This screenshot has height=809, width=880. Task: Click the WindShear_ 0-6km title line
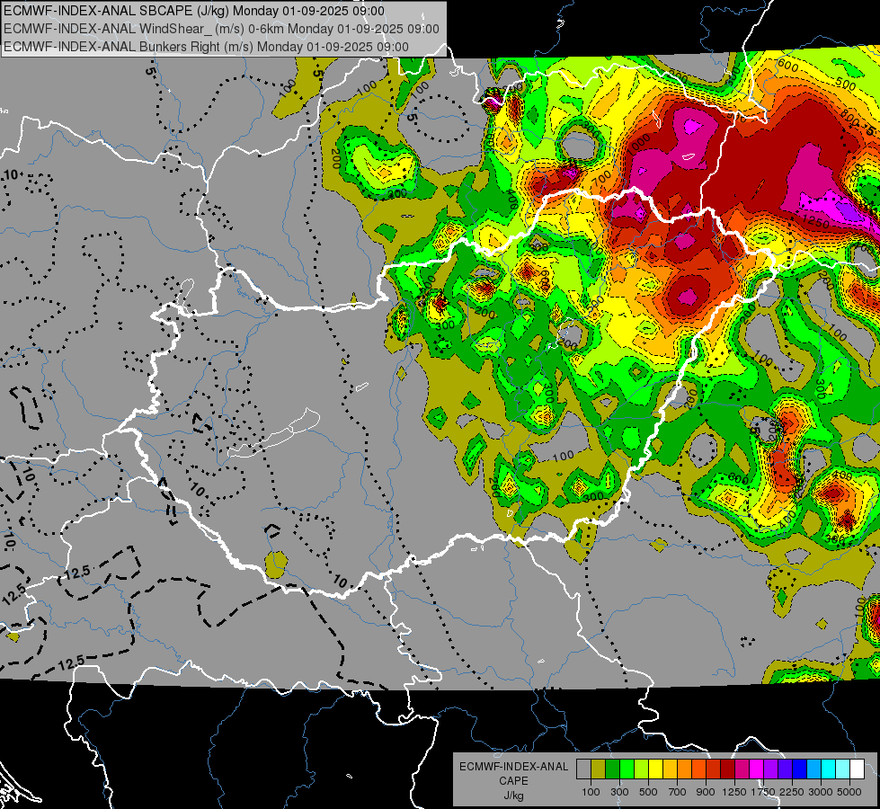tap(221, 29)
